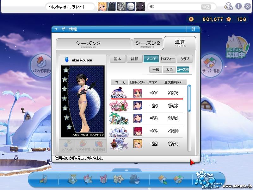
Task: Click the gift box with ribbon icon
Action: [x=88, y=179]
